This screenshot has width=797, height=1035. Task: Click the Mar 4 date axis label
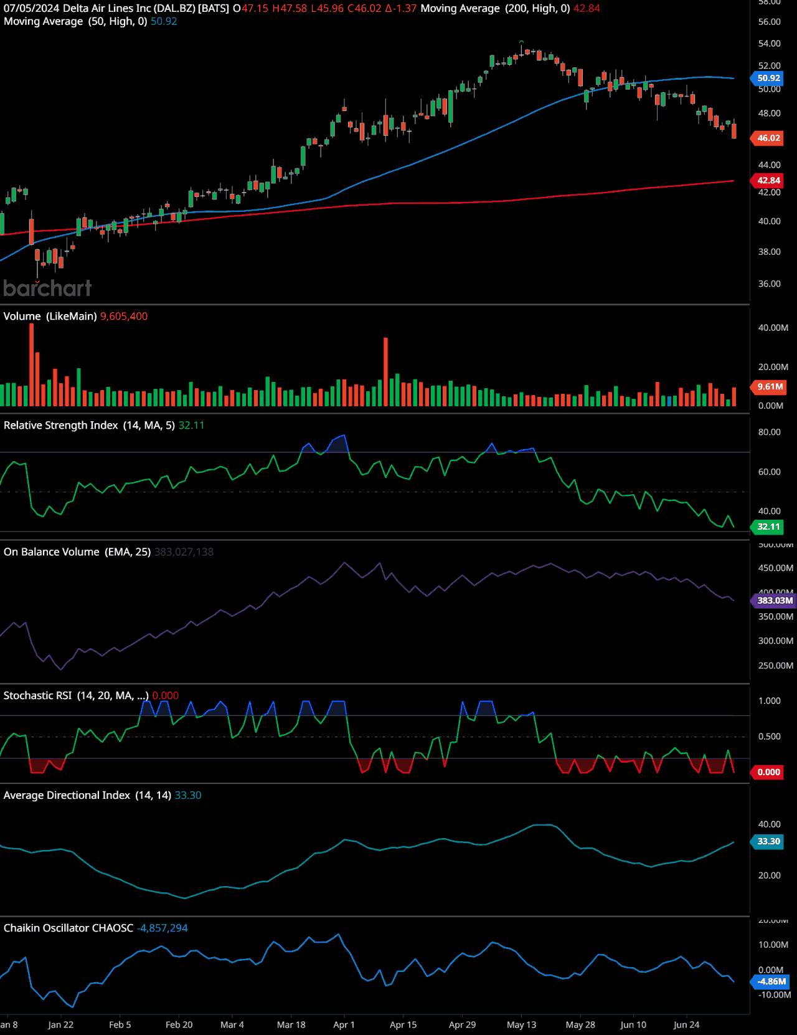232,1025
